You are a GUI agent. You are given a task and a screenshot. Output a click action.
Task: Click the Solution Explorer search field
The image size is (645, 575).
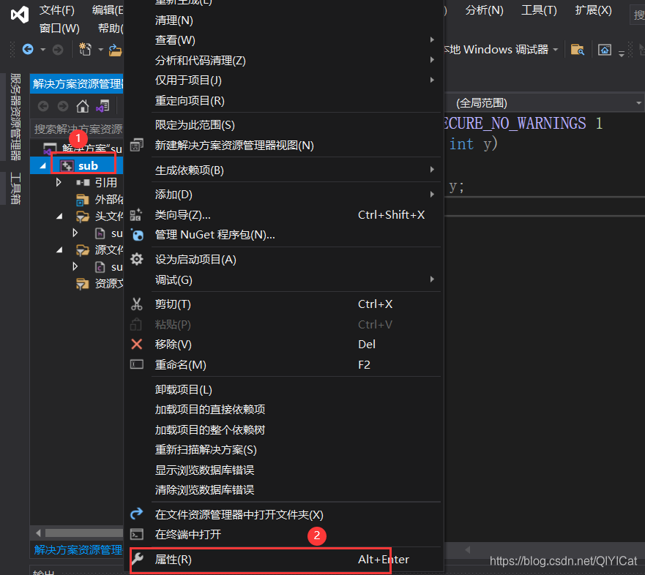pyautogui.click(x=77, y=129)
